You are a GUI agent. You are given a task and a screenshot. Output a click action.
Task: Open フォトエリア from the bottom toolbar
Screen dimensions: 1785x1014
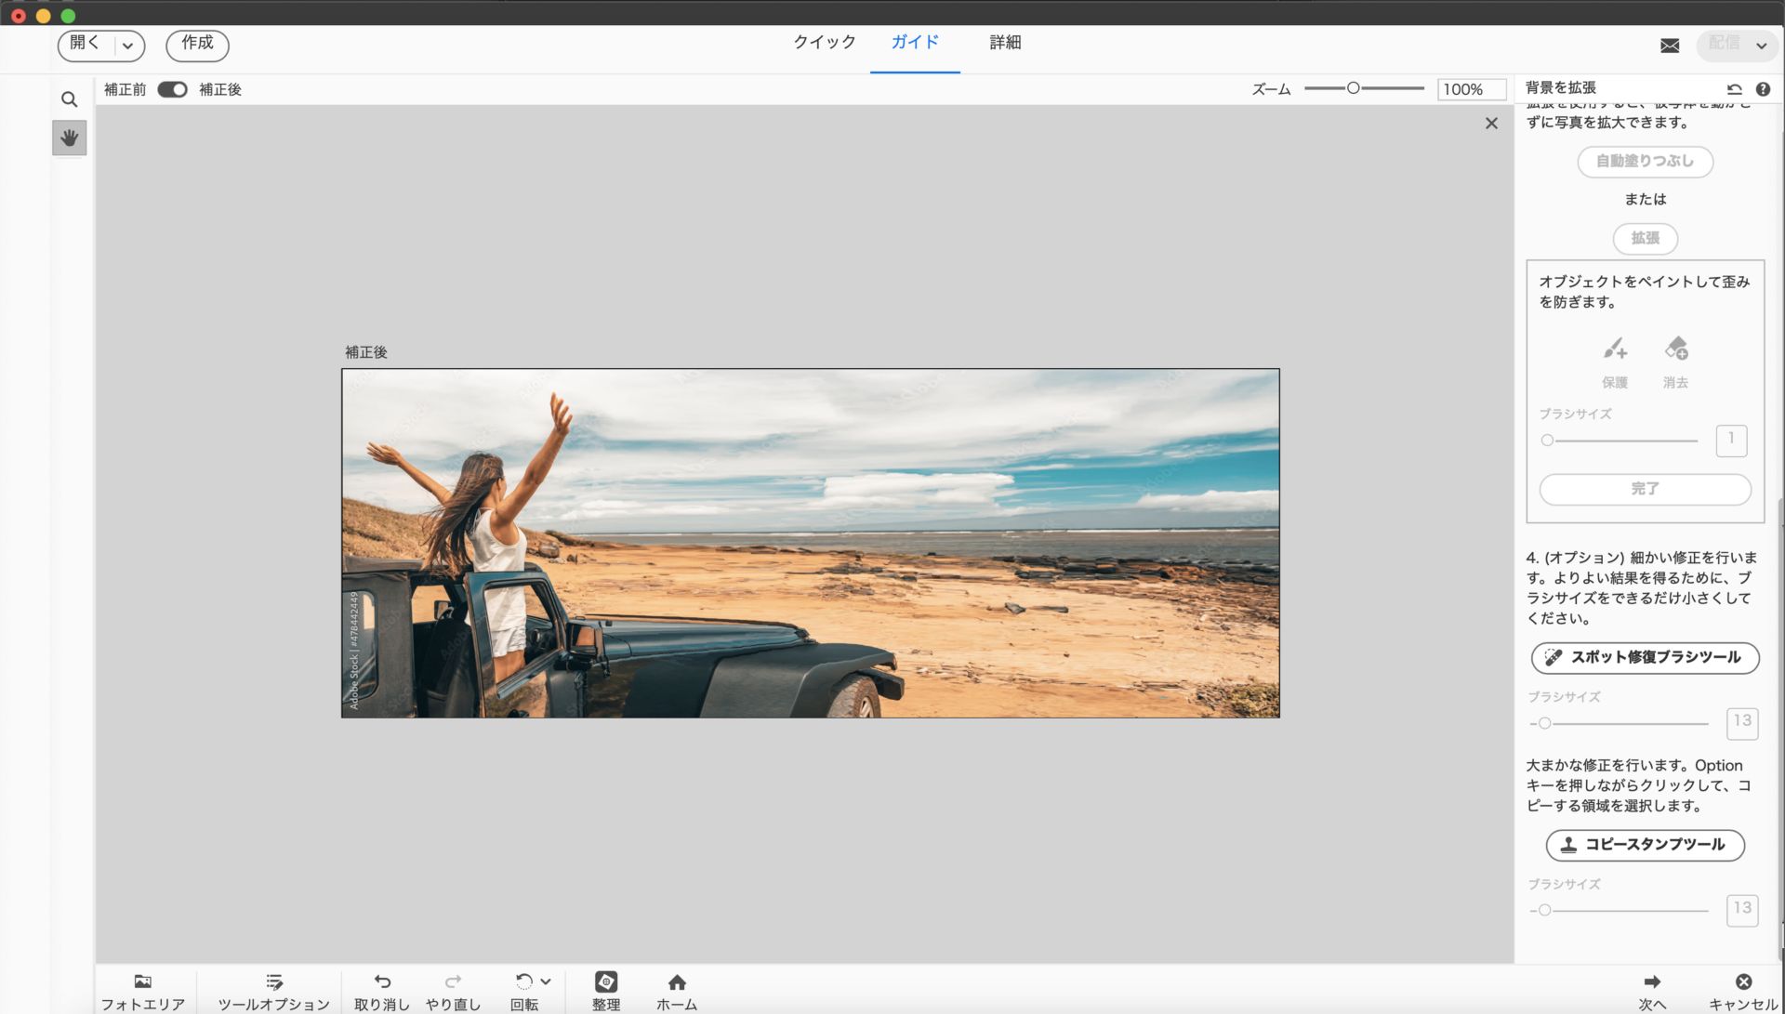[142, 988]
